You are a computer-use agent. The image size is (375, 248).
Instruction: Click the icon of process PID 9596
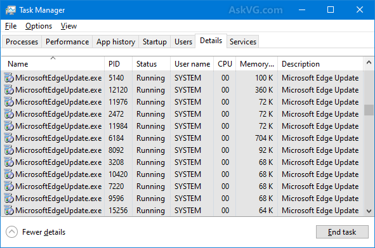[9, 199]
